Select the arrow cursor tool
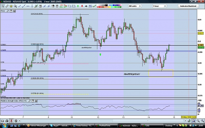This screenshot has height=128, width=205. [x=3, y=6]
